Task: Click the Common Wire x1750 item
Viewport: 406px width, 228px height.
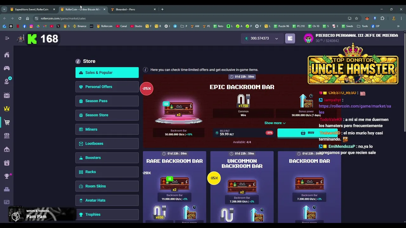Action: 243,105
